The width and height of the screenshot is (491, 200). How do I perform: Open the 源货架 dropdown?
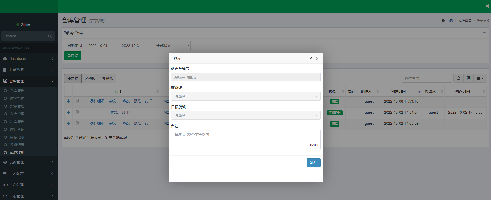pos(246,96)
